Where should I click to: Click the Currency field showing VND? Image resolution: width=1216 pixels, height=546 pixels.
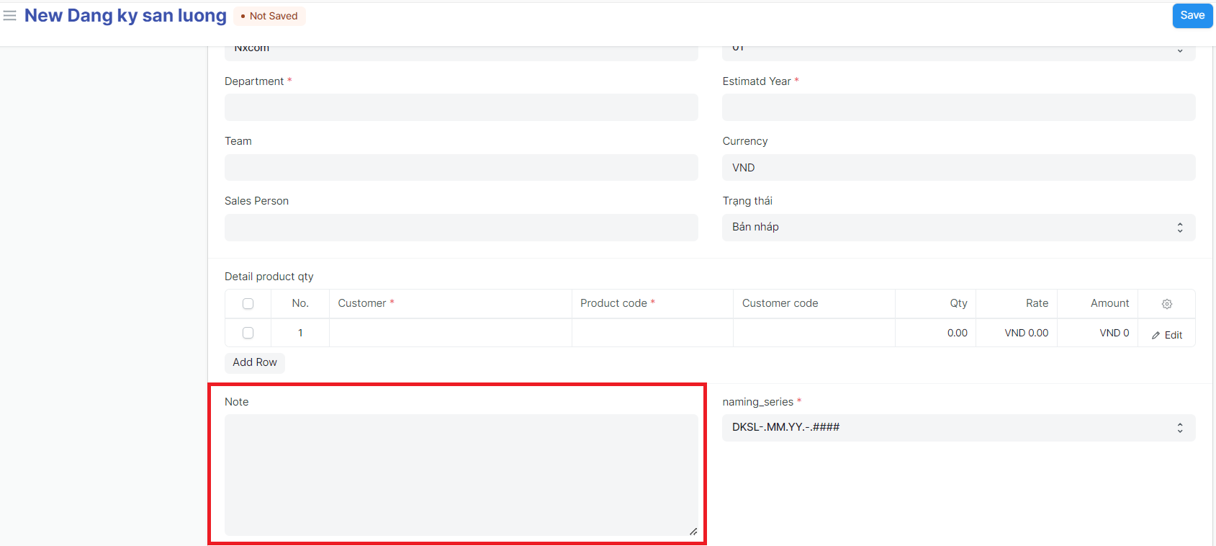(x=958, y=168)
